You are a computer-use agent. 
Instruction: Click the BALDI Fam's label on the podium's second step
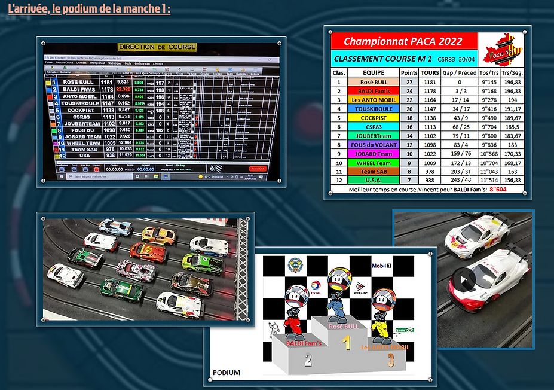[x=304, y=343]
